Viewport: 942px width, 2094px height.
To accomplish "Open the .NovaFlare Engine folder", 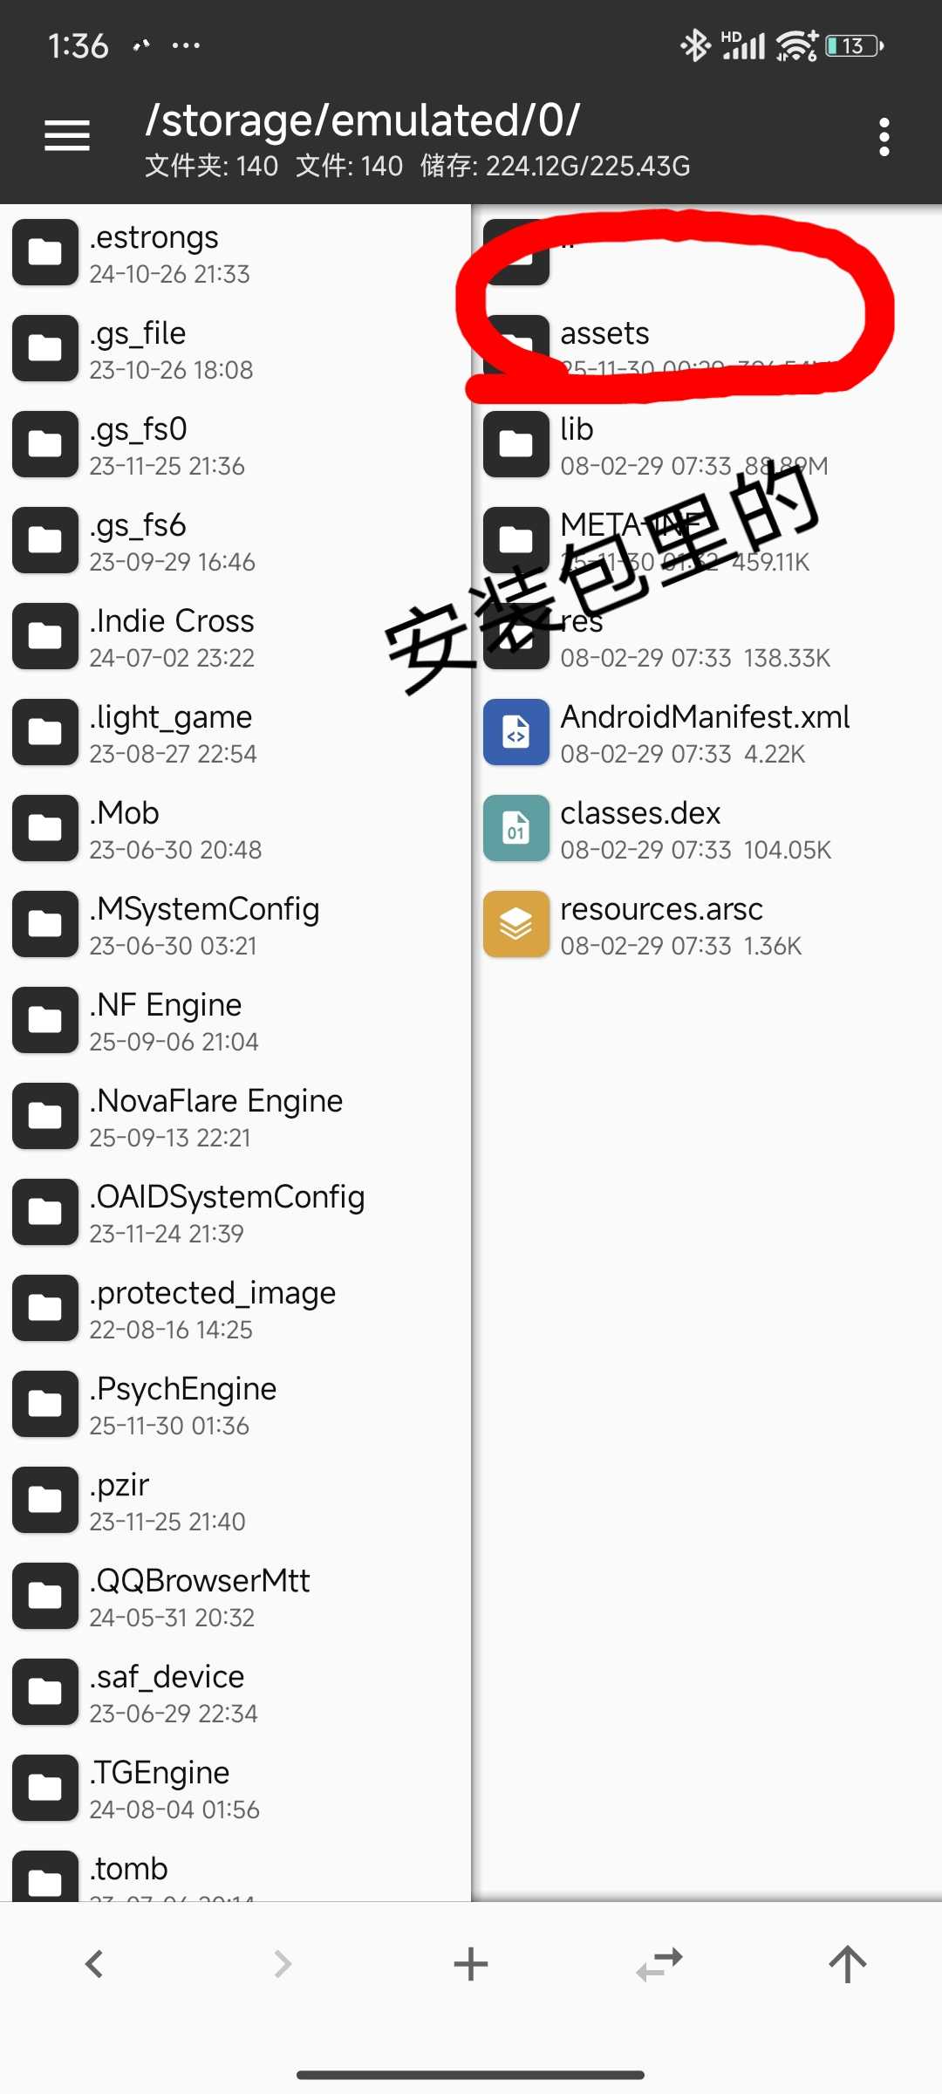I will [x=215, y=1117].
